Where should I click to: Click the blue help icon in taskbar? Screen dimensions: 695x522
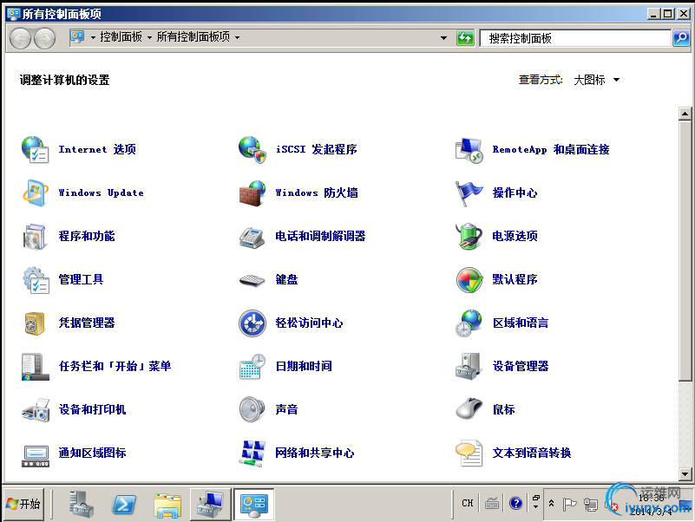[x=515, y=504]
